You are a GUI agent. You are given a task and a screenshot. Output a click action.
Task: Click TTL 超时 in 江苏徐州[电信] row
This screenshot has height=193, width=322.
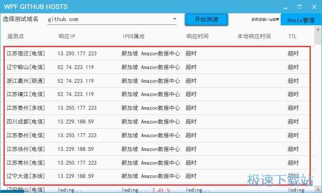click(x=293, y=149)
